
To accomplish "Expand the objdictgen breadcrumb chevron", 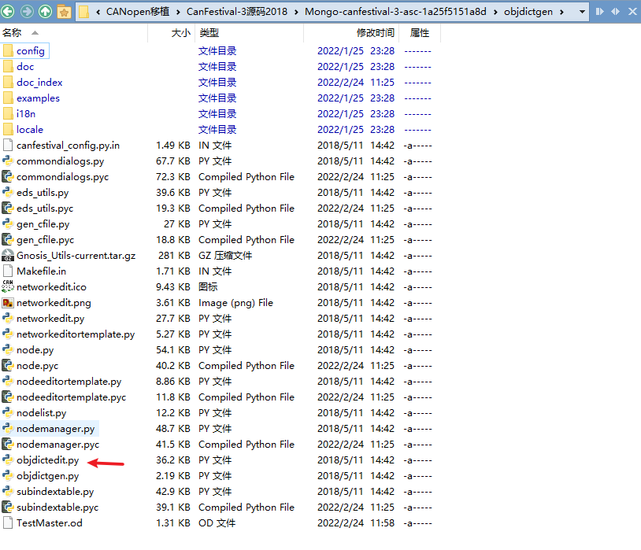I will pos(561,11).
